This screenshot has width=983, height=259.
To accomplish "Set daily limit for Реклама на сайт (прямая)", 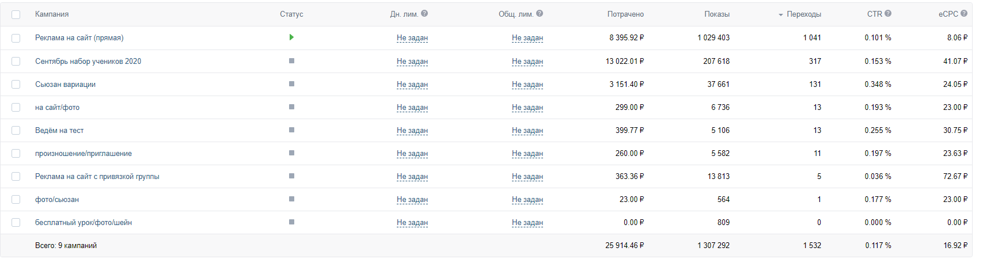I will pyautogui.click(x=412, y=38).
